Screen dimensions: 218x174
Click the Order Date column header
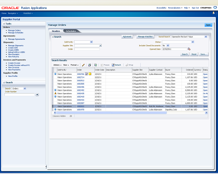click(x=100, y=70)
